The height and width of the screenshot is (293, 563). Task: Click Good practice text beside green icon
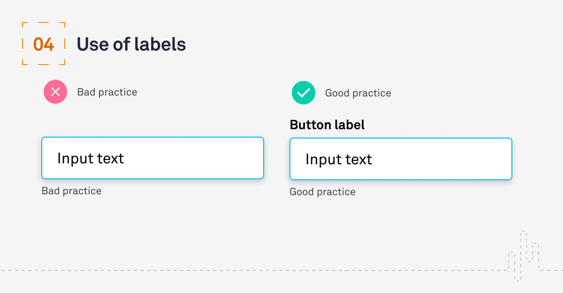[x=358, y=93]
